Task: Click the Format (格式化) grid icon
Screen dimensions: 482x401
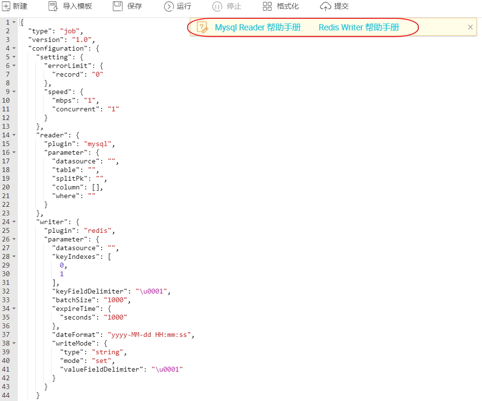Action: pyautogui.click(x=267, y=6)
